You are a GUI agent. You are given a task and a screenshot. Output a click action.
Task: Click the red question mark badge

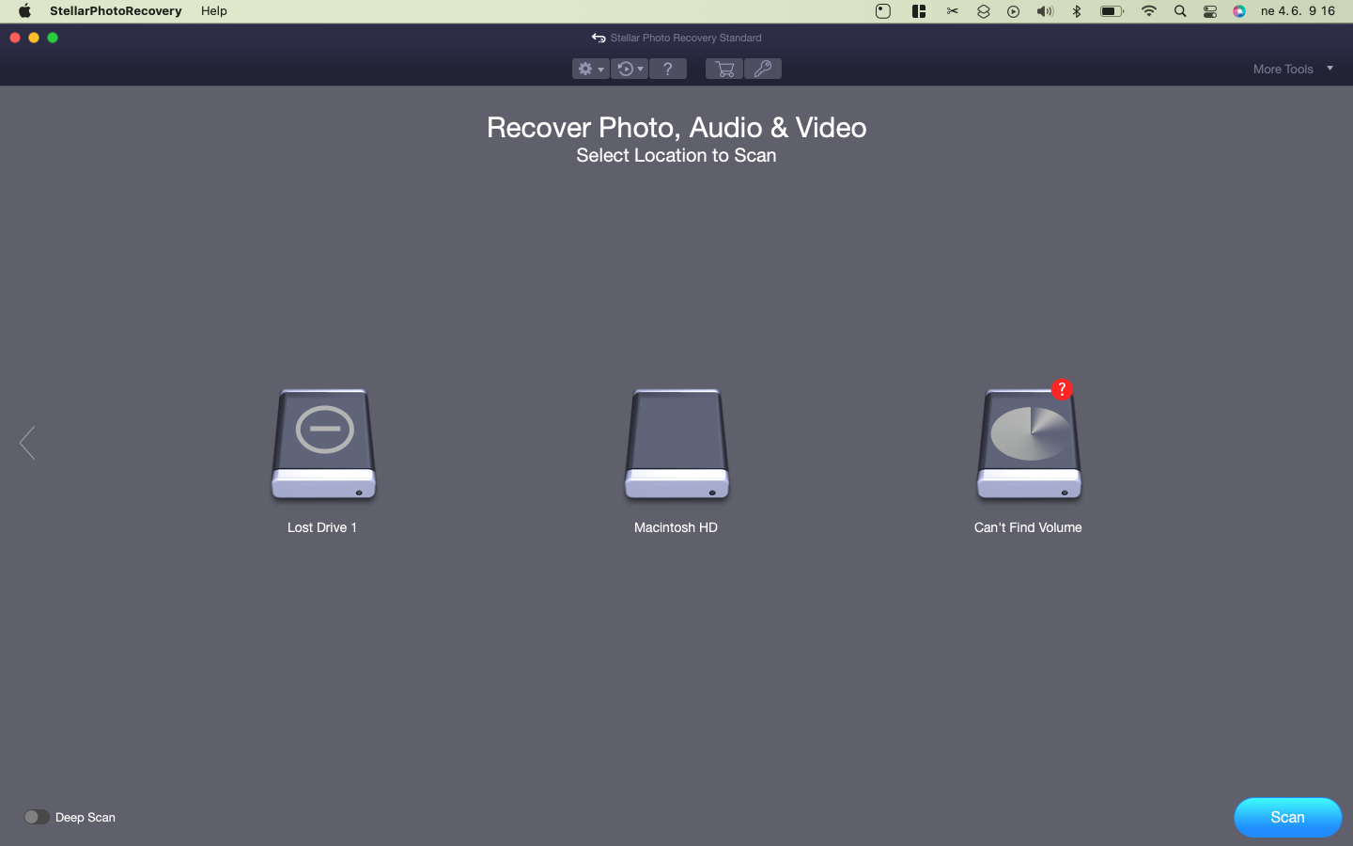[1062, 389]
